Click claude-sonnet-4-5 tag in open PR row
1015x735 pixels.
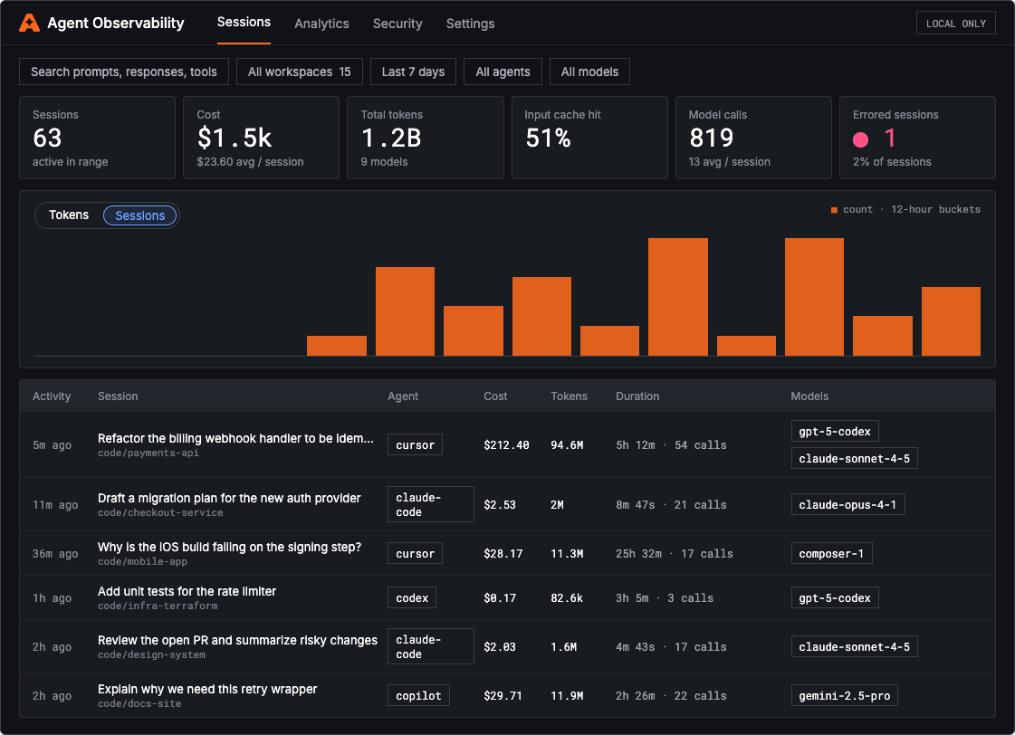(854, 646)
